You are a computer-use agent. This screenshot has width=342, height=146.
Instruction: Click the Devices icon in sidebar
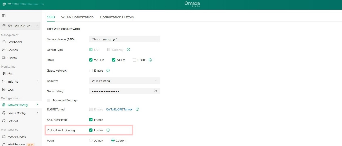(x=4, y=50)
